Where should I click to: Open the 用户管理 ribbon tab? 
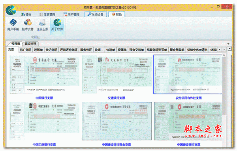[x=71, y=15]
